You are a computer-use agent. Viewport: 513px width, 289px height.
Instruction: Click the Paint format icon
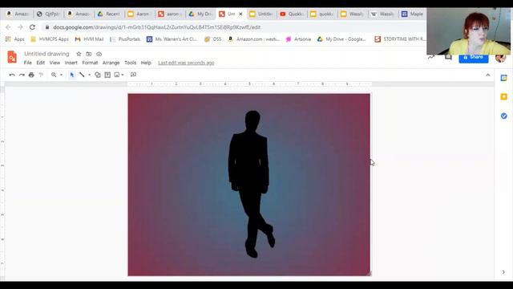(x=41, y=75)
